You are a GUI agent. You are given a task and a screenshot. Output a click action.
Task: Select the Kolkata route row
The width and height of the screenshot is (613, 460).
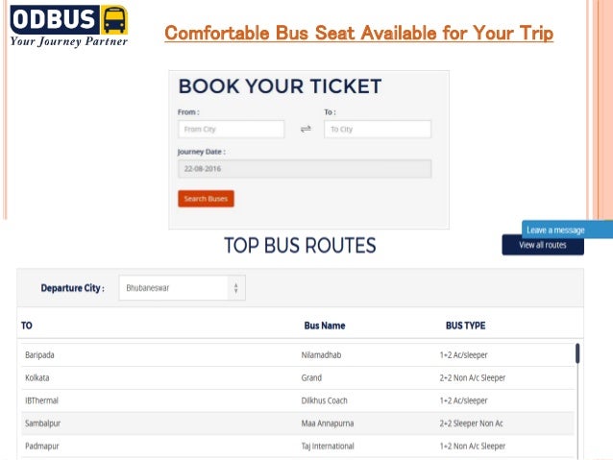pos(298,377)
